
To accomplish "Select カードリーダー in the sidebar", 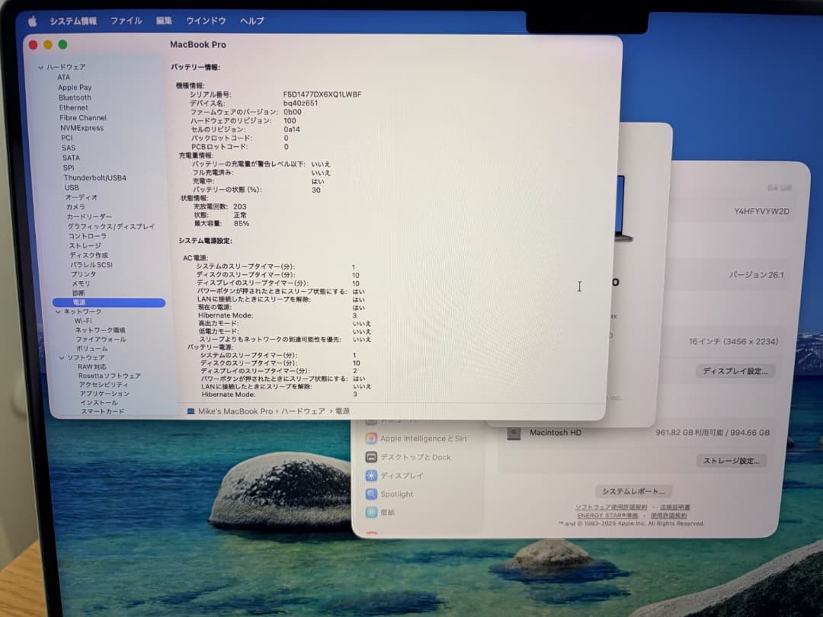I will coord(89,216).
